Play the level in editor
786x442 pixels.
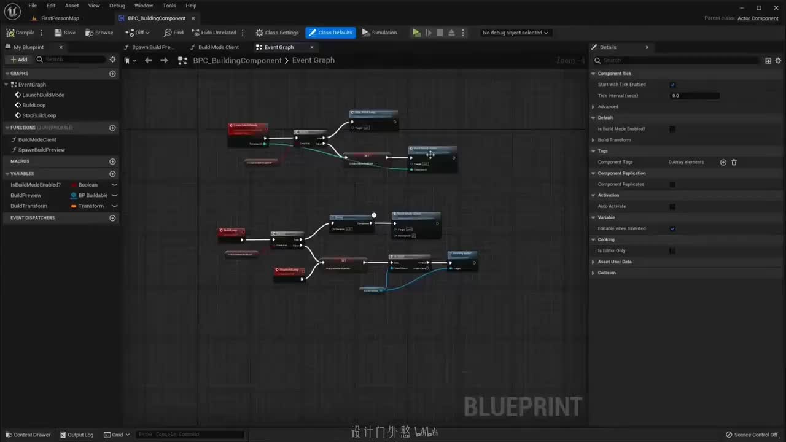(x=416, y=33)
